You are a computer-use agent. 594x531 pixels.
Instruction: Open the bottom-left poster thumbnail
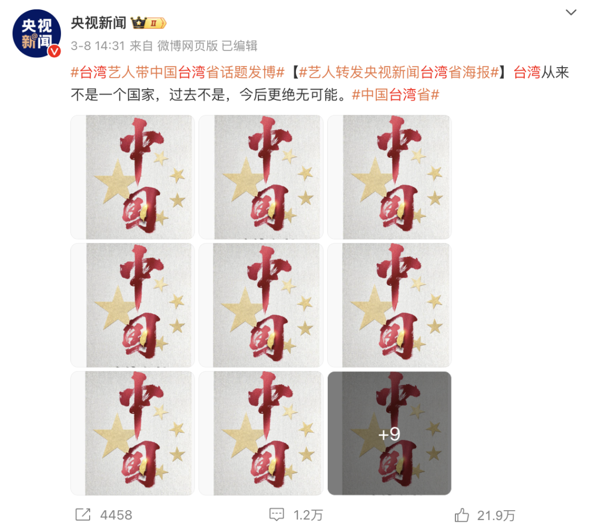tap(133, 433)
